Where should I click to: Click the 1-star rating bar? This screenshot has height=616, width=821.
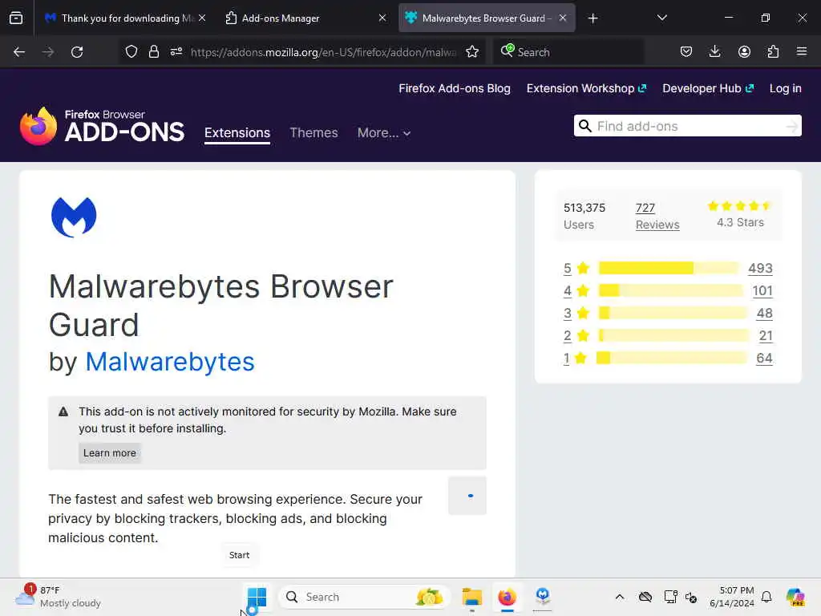point(672,359)
